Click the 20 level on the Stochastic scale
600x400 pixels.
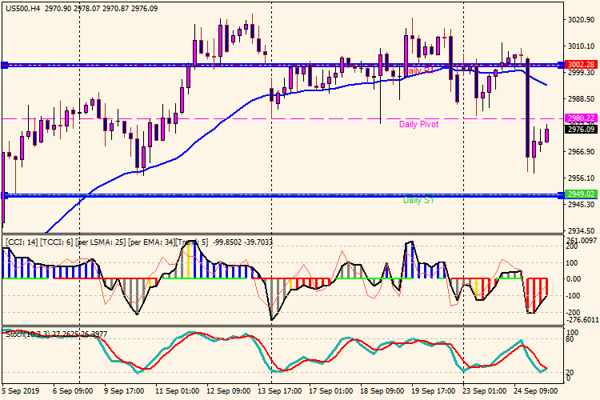570,373
